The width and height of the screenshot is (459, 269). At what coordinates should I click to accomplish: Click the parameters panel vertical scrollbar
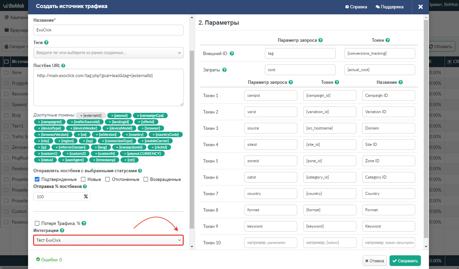[x=426, y=128]
